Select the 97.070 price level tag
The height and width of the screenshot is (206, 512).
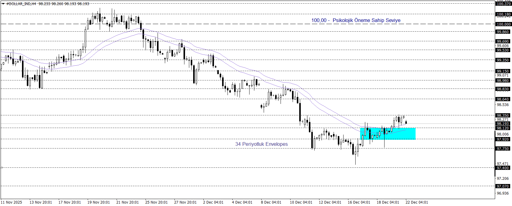coord(503,186)
